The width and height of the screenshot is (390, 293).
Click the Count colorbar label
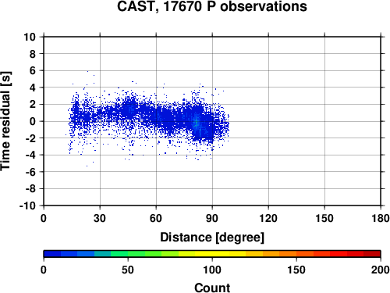[x=212, y=288]
